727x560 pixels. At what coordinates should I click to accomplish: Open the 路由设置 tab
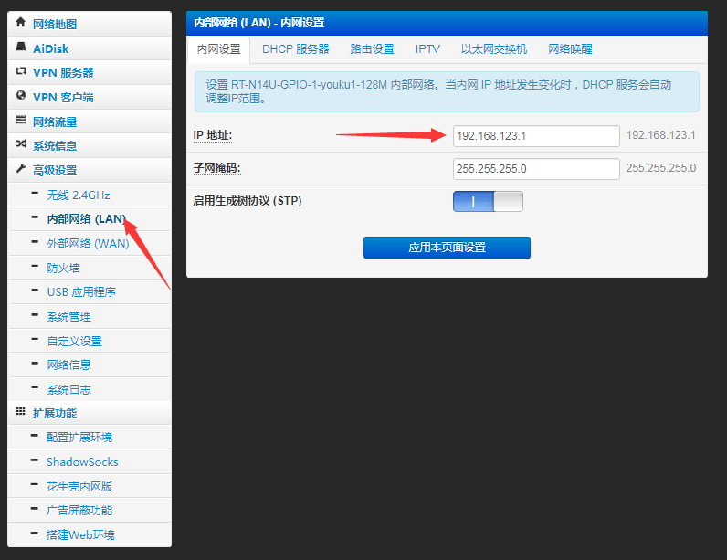pos(372,49)
